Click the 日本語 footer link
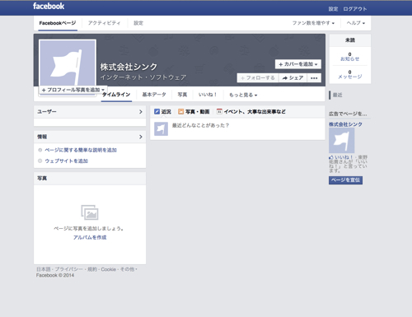The image size is (412, 317). [x=44, y=269]
